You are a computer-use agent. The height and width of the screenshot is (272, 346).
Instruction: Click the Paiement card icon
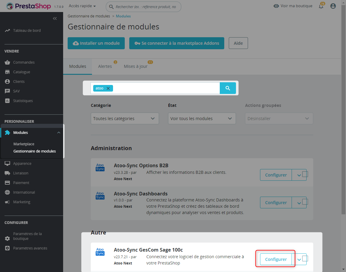click(7, 183)
